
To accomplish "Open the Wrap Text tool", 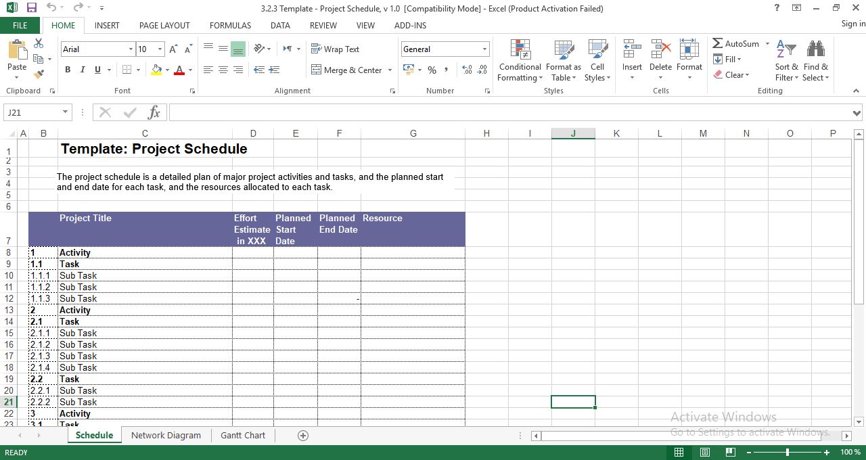I will [336, 49].
